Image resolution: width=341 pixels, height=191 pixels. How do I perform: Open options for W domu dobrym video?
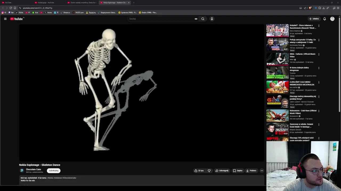point(319,68)
